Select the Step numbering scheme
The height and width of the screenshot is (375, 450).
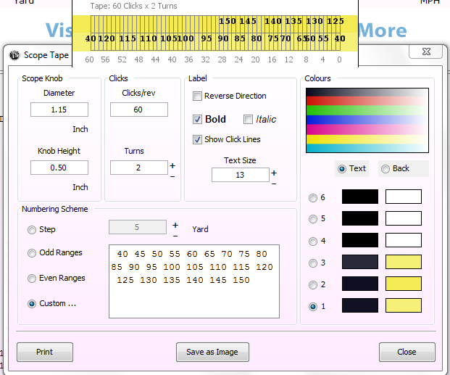(x=32, y=230)
